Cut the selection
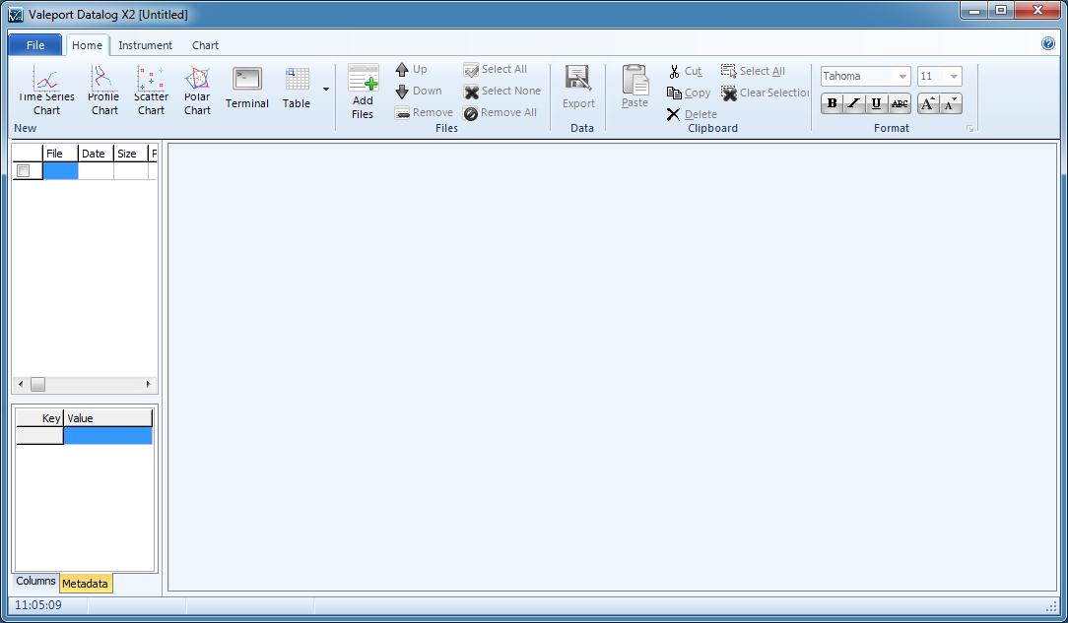Image resolution: width=1068 pixels, height=623 pixels. (x=685, y=72)
